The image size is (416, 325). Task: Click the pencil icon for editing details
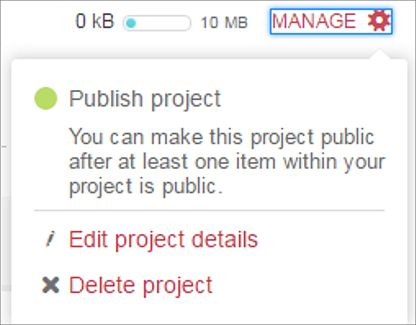[50, 240]
